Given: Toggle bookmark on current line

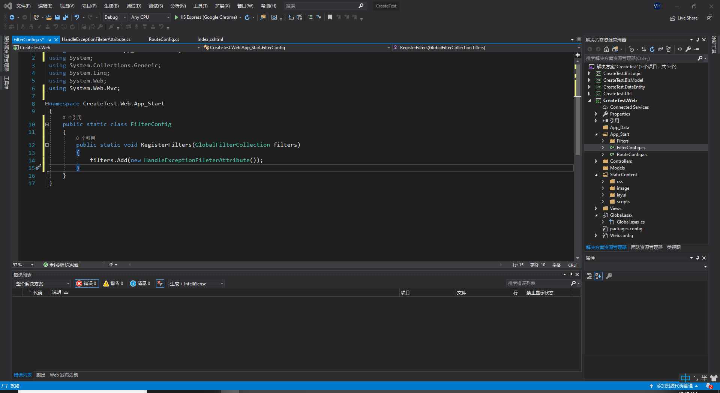Looking at the screenshot, I should 330,17.
